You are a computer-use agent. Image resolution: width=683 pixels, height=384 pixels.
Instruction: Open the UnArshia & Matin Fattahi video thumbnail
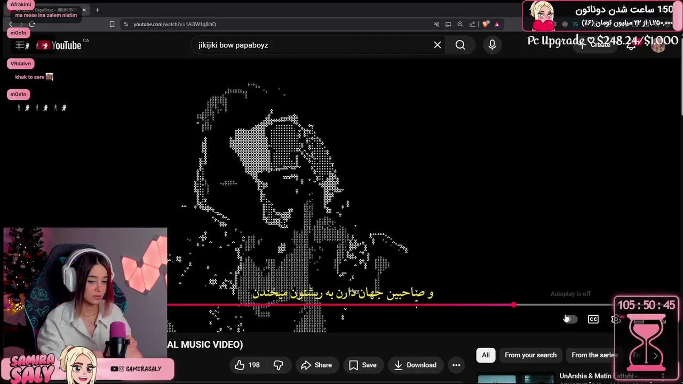(x=515, y=379)
